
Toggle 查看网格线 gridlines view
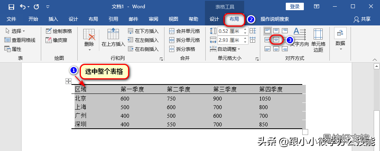tap(20, 40)
